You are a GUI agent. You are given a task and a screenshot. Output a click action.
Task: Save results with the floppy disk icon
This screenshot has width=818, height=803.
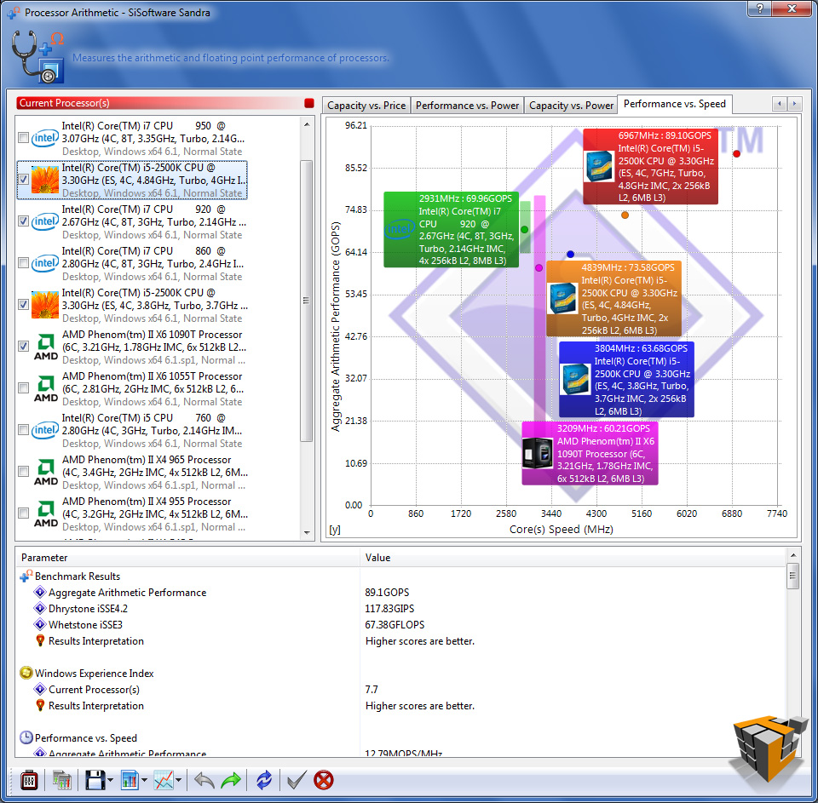(95, 780)
